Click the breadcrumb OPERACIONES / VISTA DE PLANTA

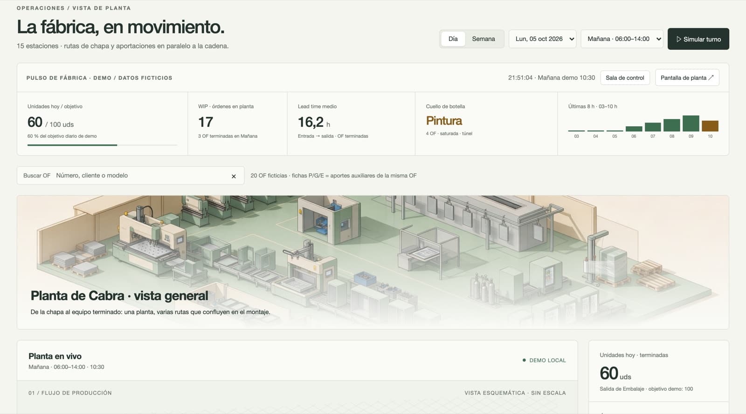(x=74, y=8)
